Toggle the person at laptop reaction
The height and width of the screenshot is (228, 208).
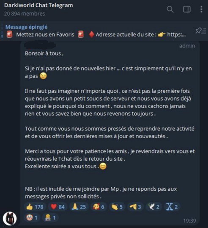coord(50,218)
